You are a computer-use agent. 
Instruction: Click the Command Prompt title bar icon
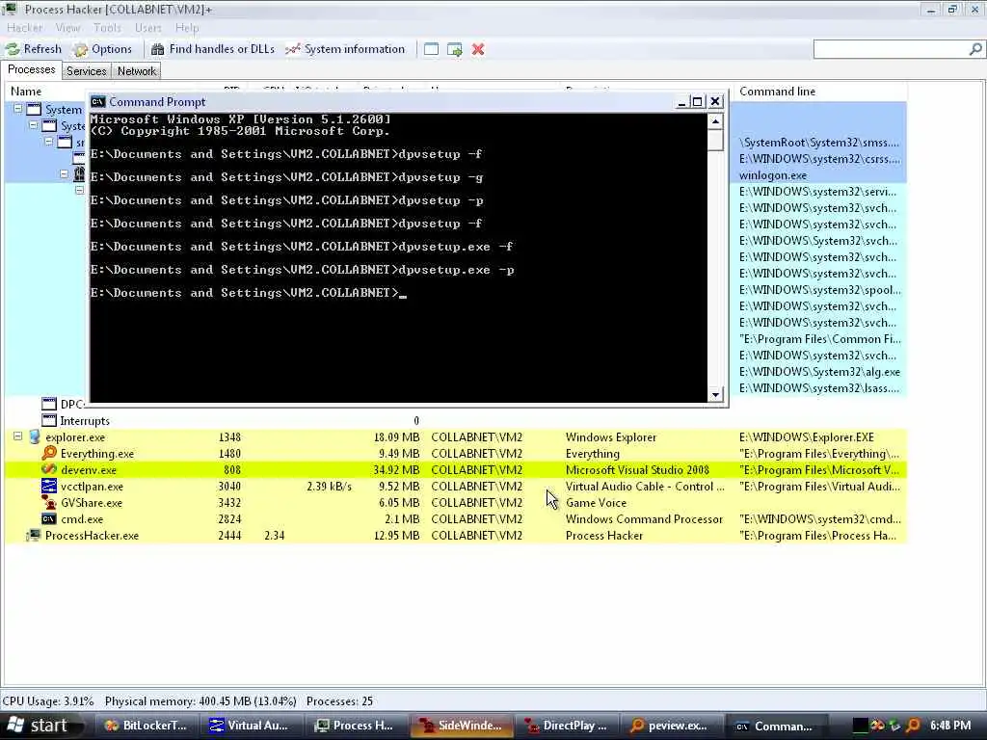98,102
